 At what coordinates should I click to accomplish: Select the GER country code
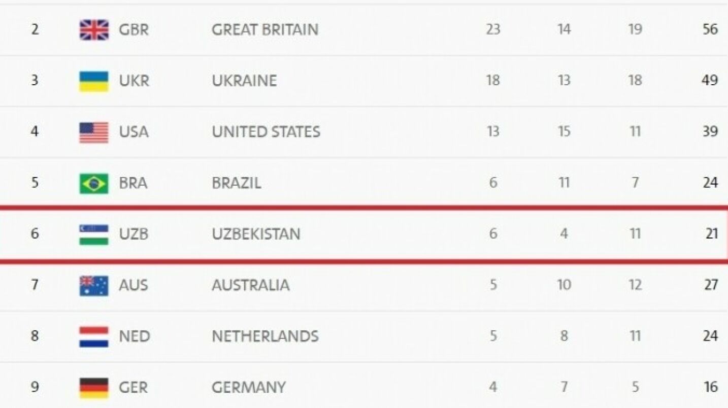(134, 387)
